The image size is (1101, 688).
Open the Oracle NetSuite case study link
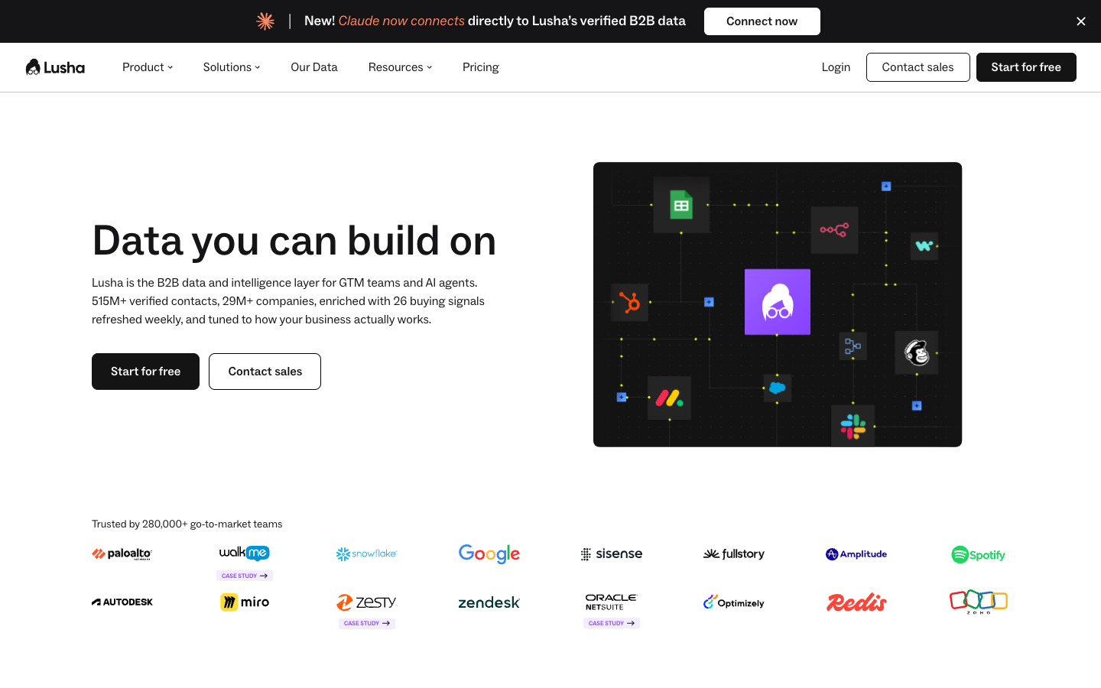pyautogui.click(x=612, y=623)
